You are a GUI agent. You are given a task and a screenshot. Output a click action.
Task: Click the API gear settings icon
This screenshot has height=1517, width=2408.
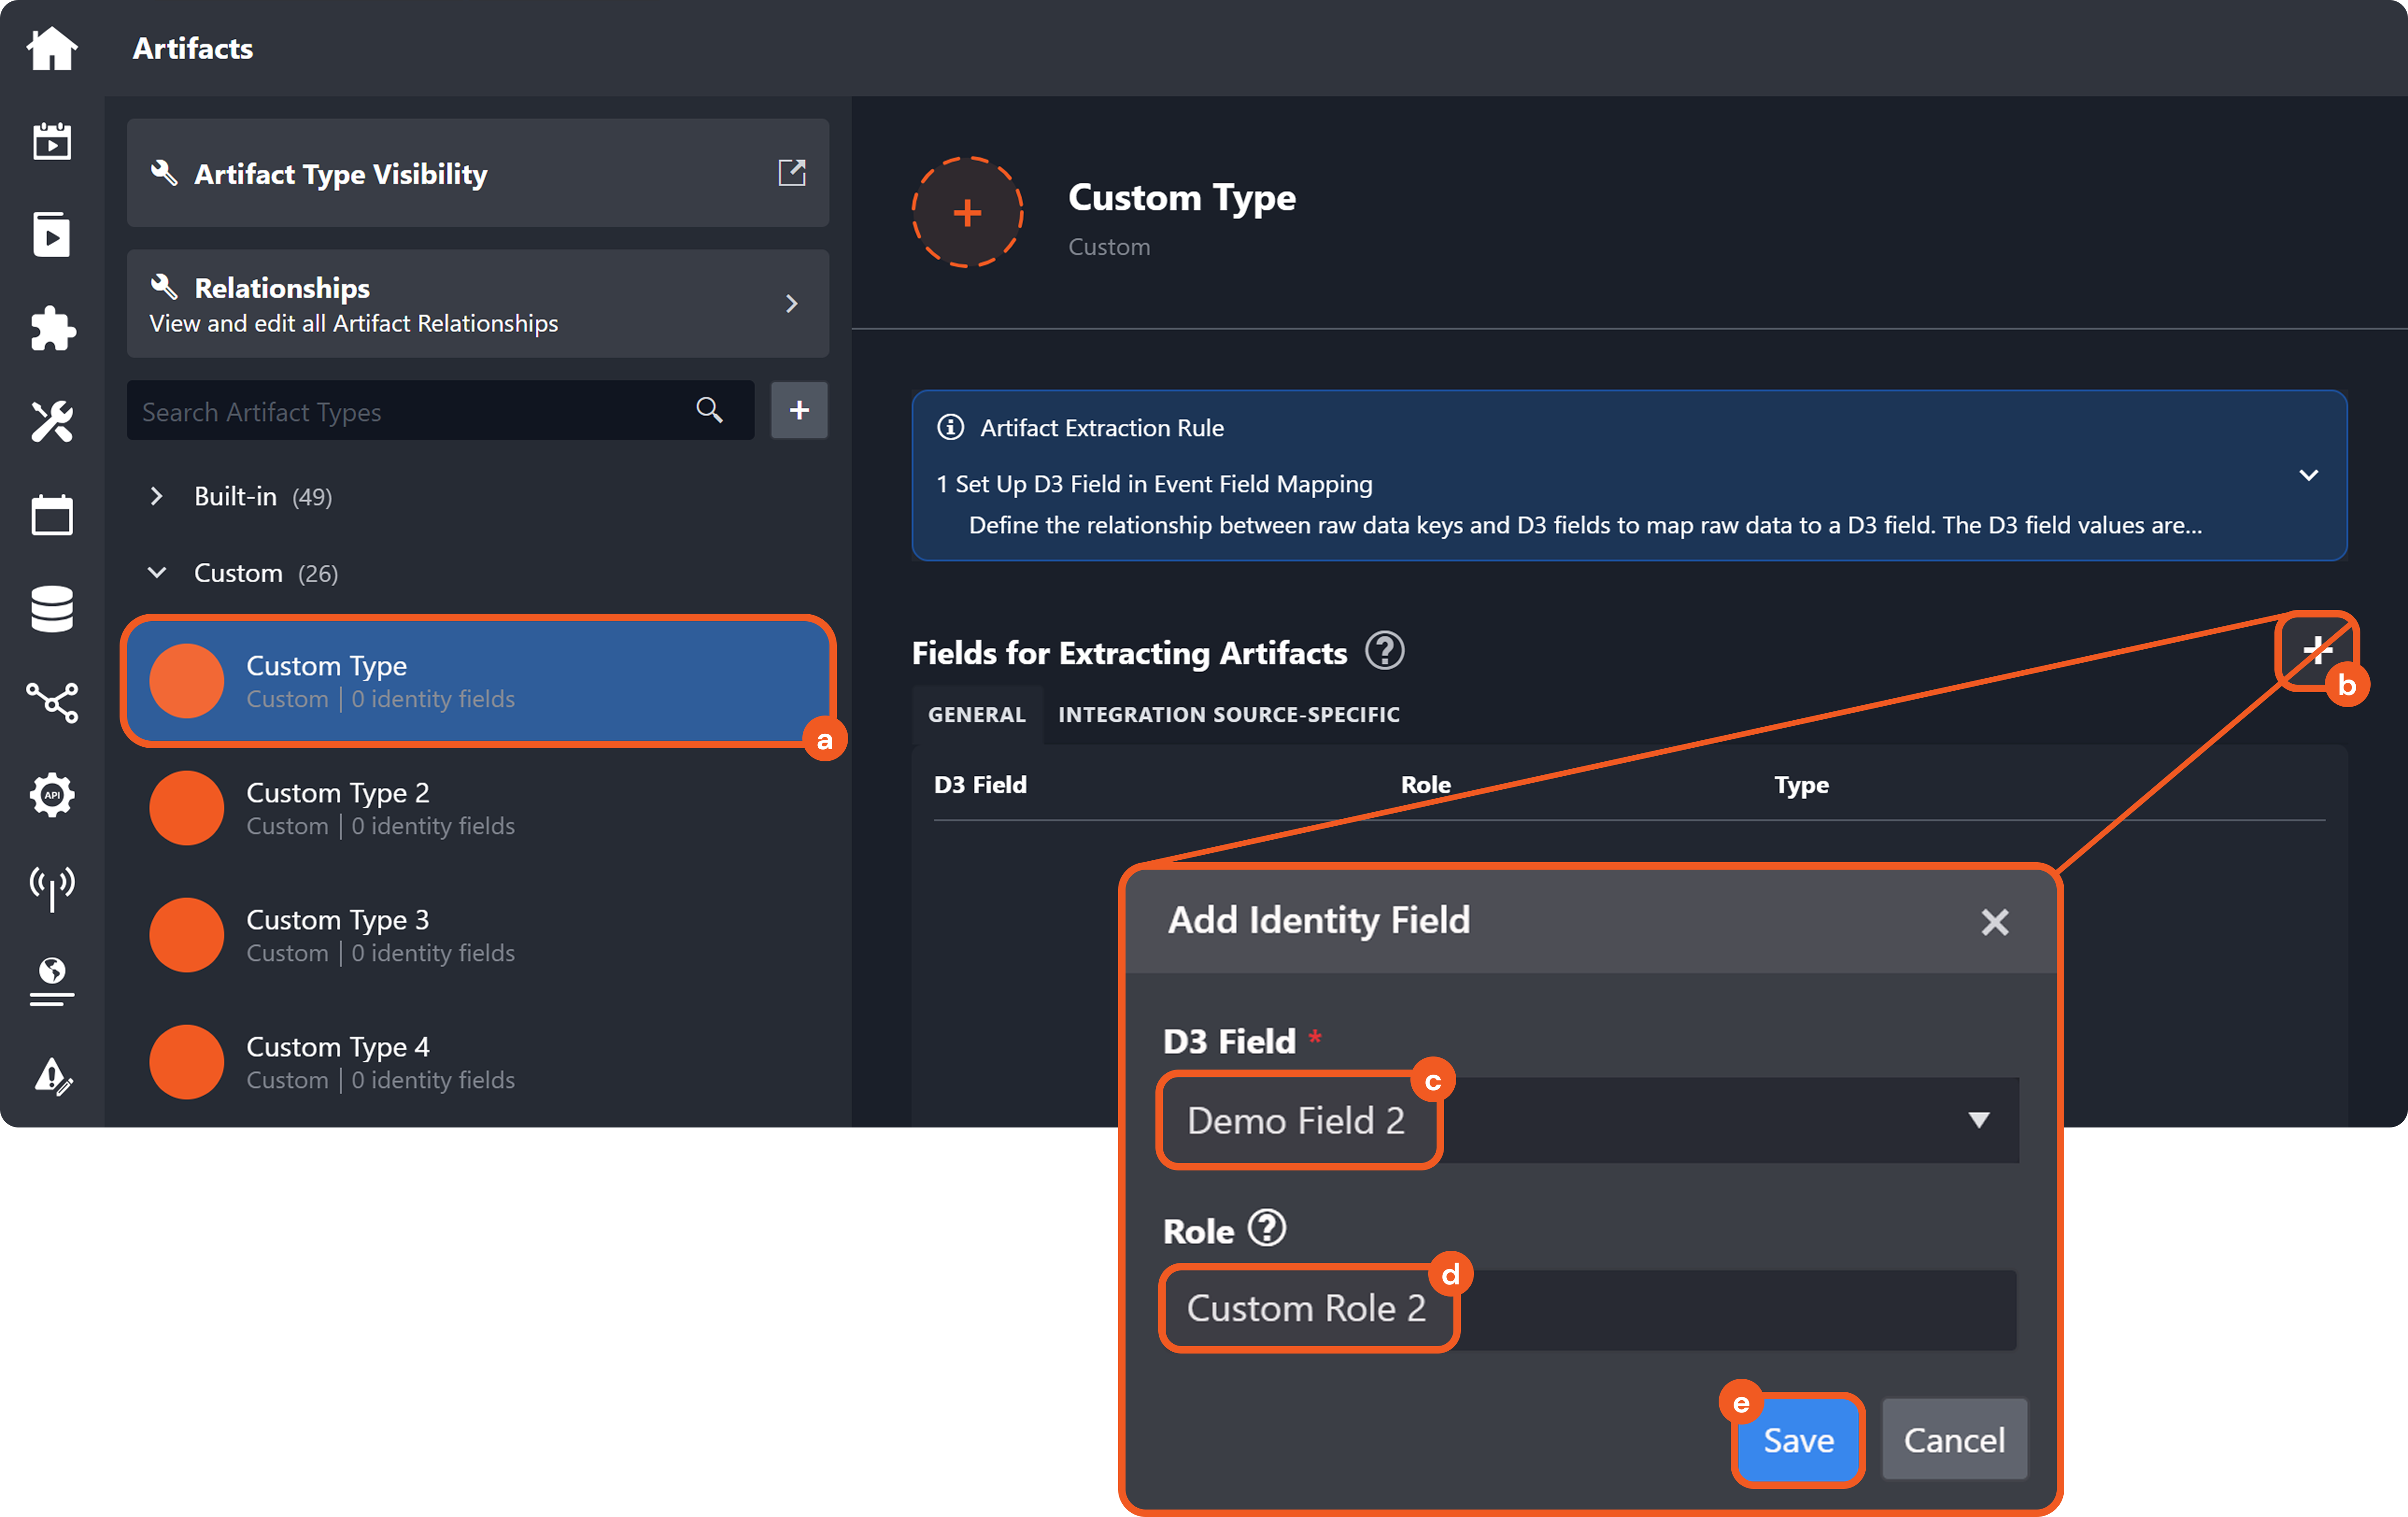(x=52, y=795)
